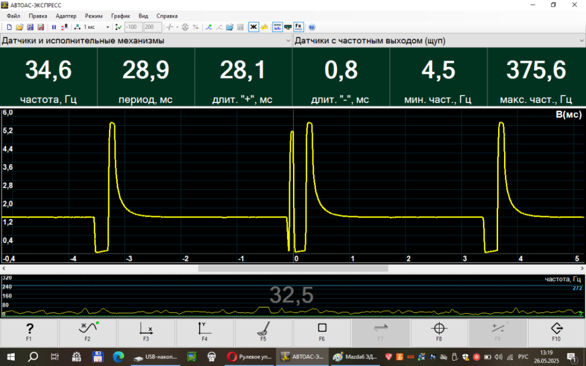Open the График menu
Screen dimensions: 586x366
click(120, 16)
